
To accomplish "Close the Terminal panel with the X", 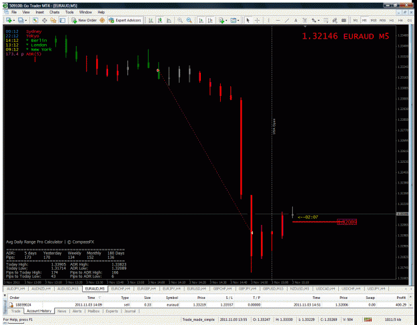I will coord(5,295).
